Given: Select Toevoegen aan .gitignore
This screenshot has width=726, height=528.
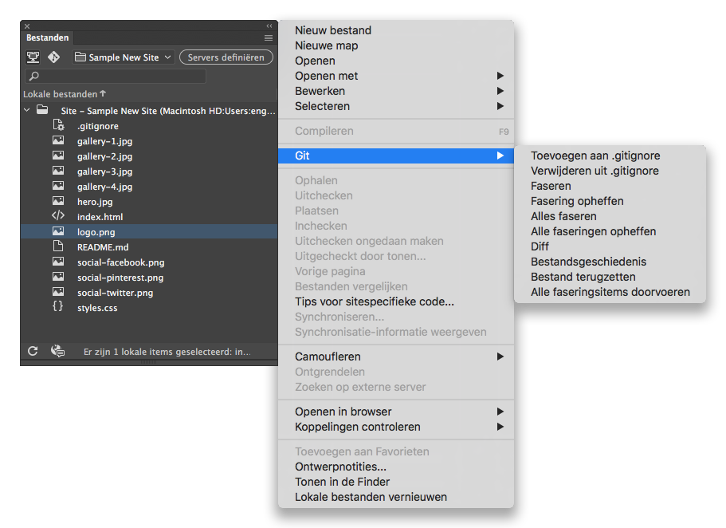Looking at the screenshot, I should 595,156.
